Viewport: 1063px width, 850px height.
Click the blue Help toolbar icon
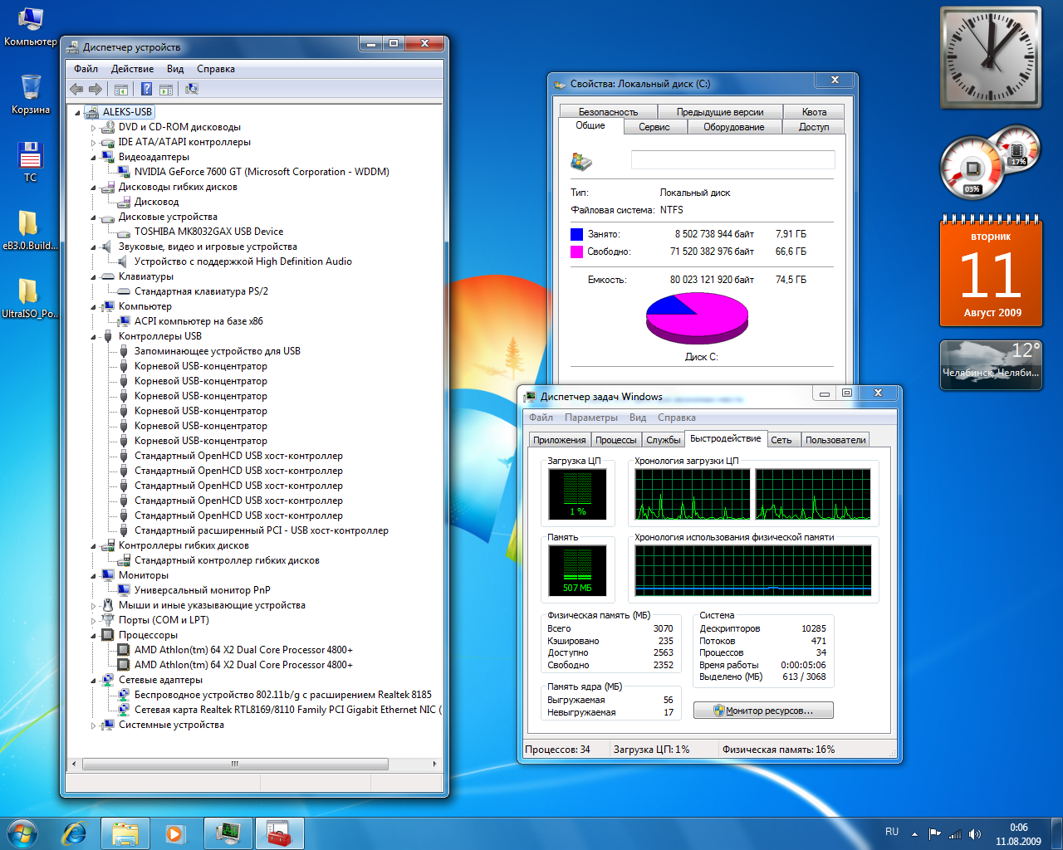[x=146, y=89]
